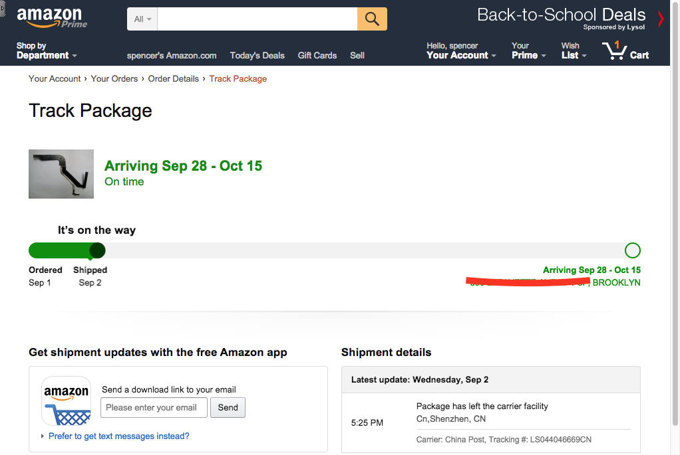Screen dimensions: 680x455
Task: Click the orange search magnifier button
Action: [x=372, y=19]
